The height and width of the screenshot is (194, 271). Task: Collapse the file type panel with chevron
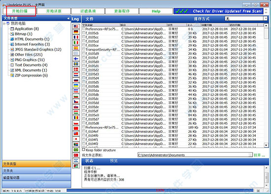(68, 18)
